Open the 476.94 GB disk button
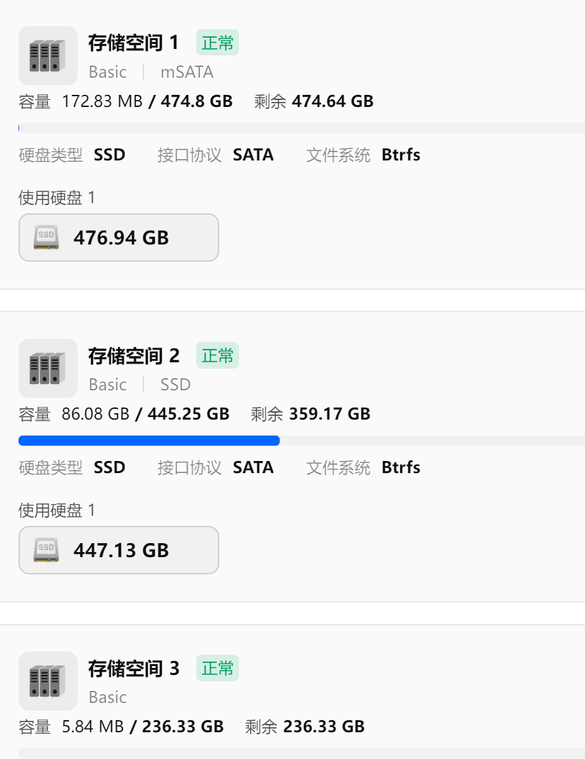This screenshot has width=585, height=759. coord(119,238)
